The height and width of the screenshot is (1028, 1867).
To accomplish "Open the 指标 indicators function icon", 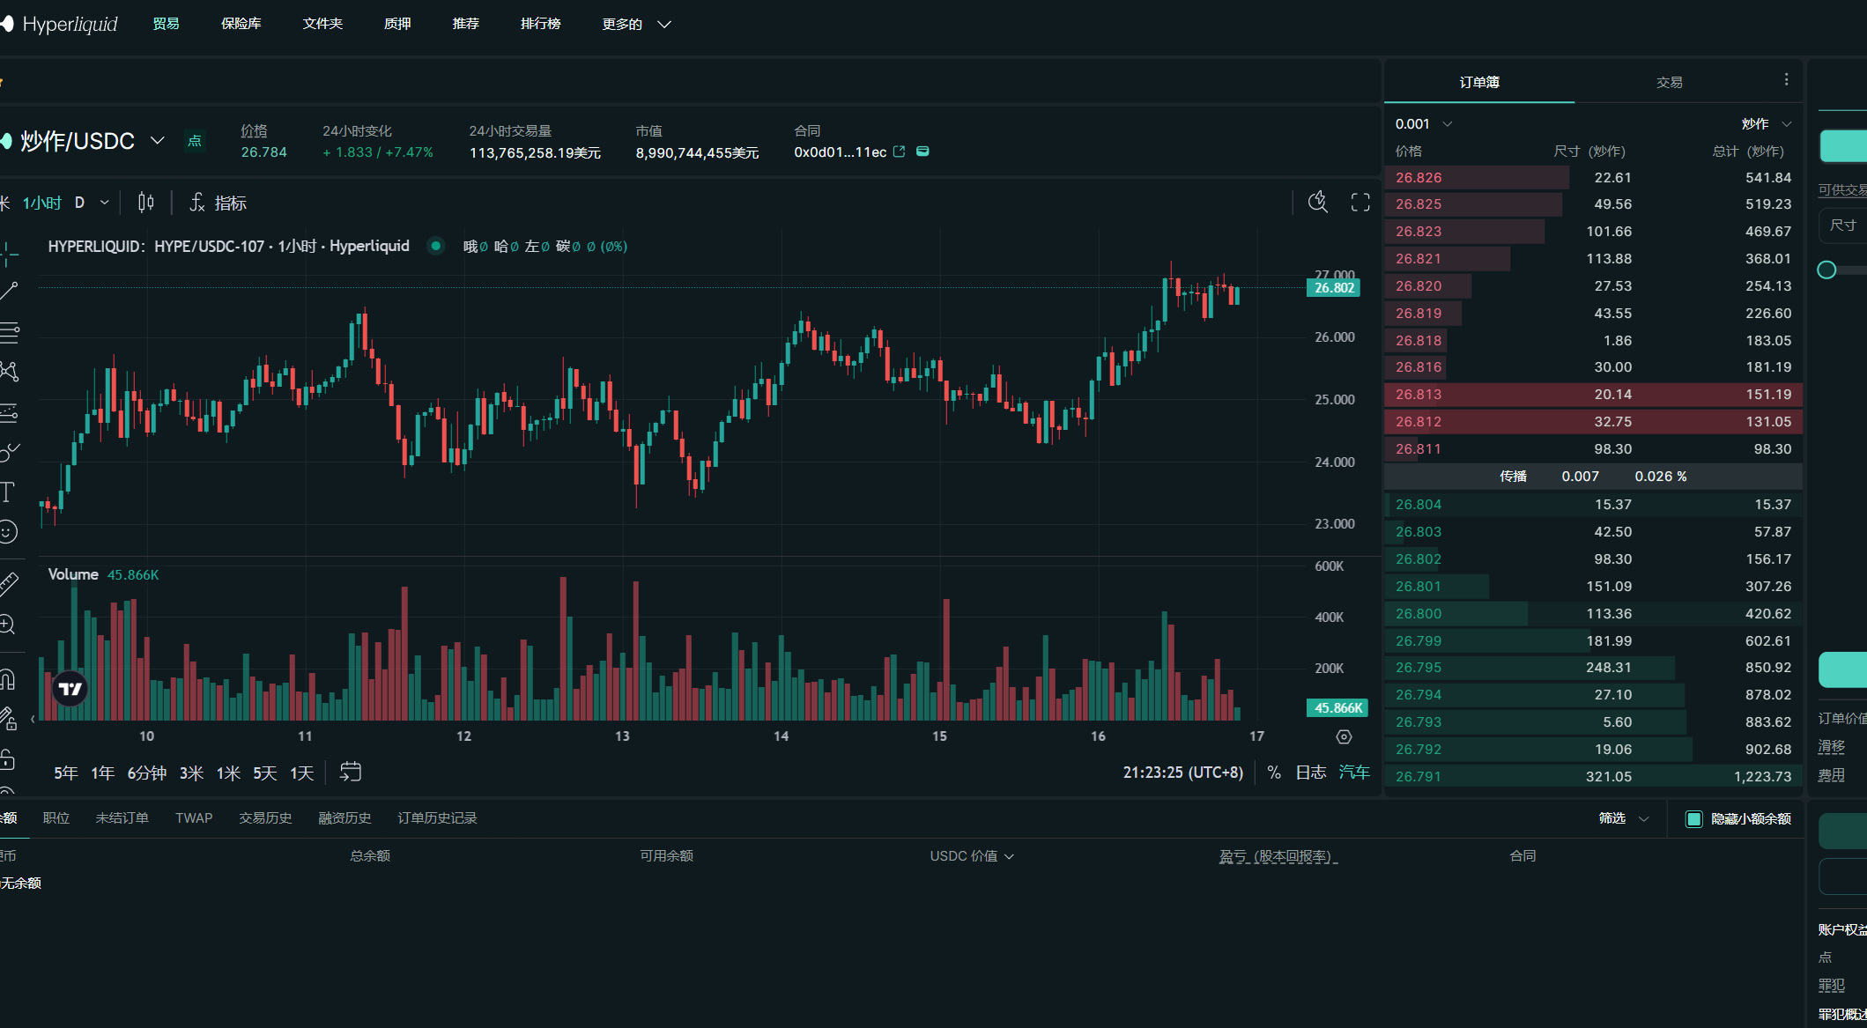I will coord(198,203).
